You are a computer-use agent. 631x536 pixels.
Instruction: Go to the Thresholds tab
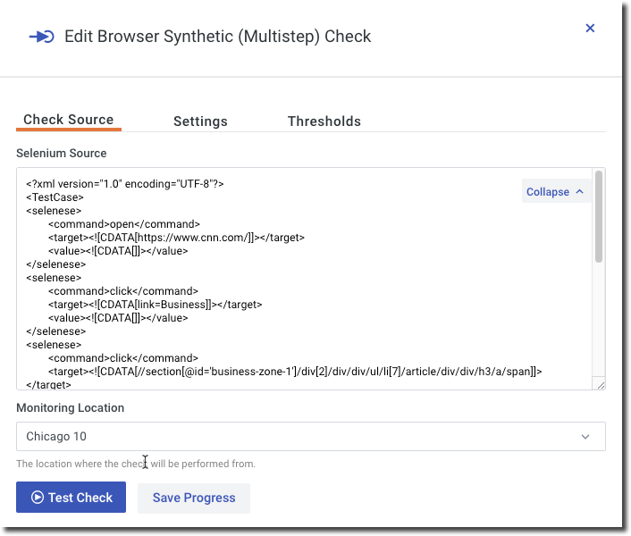pos(324,121)
